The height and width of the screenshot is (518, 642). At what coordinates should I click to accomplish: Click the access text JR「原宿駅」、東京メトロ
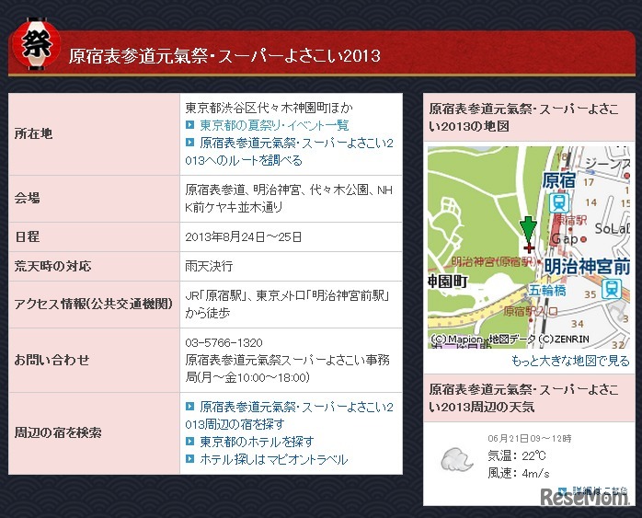tap(287, 305)
